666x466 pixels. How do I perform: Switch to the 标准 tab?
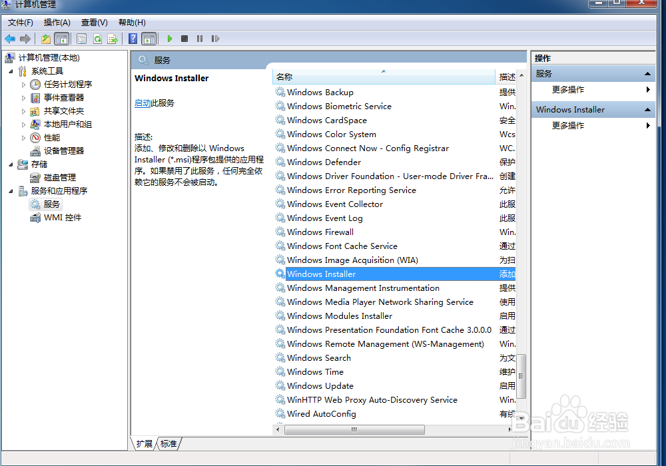pyautogui.click(x=168, y=443)
